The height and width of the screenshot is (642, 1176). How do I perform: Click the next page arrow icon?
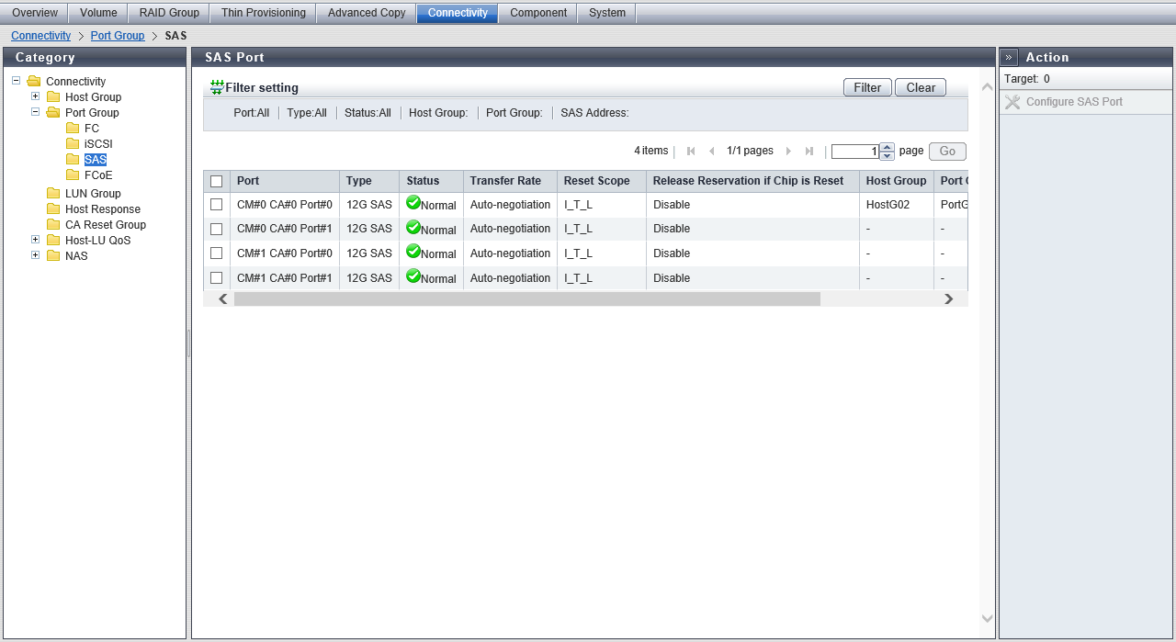point(788,152)
